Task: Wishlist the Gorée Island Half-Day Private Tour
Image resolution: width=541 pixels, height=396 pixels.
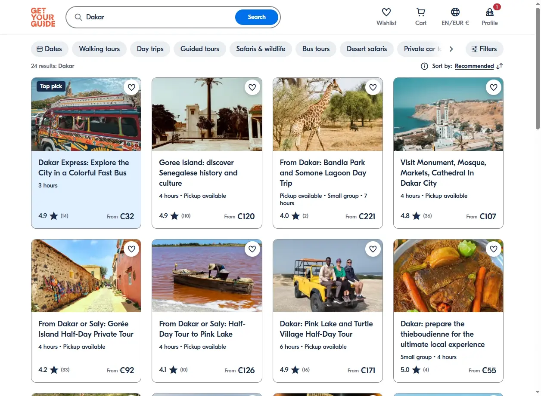Action: pyautogui.click(x=131, y=249)
